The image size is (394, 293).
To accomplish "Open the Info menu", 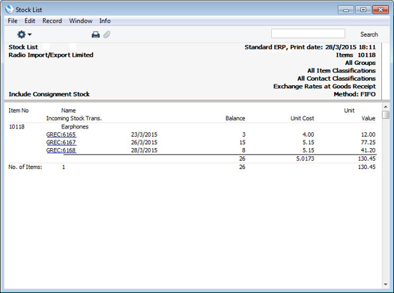I will [x=105, y=21].
